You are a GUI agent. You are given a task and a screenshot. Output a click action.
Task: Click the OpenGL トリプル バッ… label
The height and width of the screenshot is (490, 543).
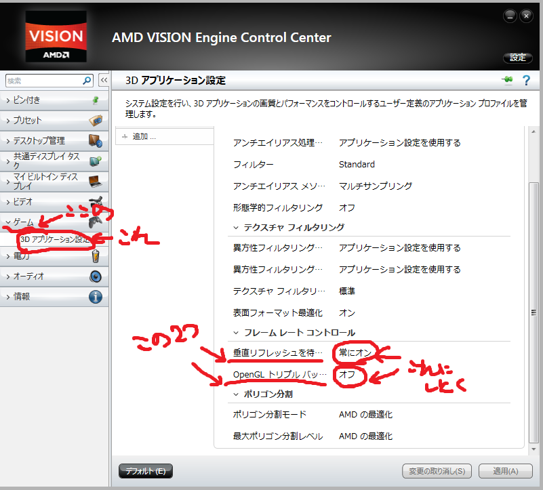pos(280,375)
